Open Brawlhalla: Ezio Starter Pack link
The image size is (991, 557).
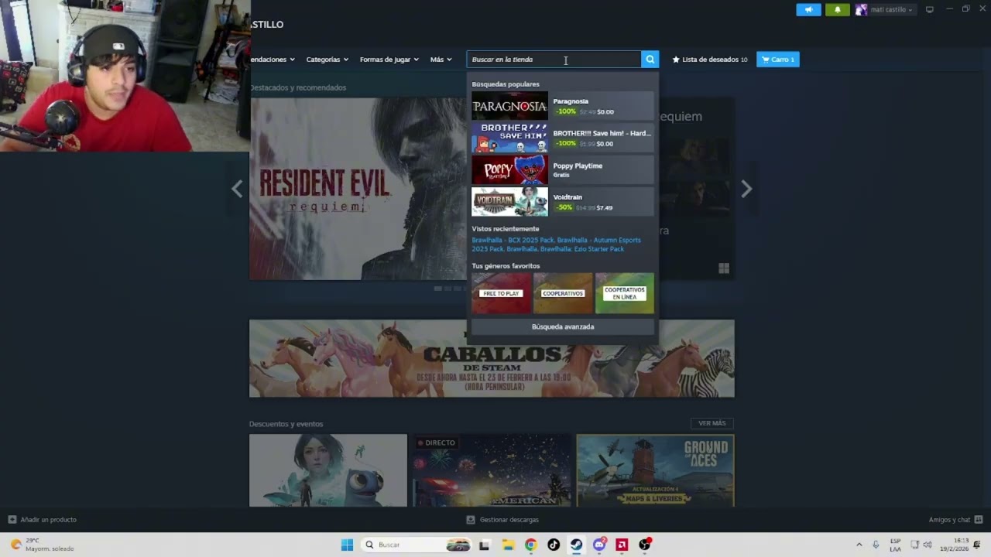(582, 249)
